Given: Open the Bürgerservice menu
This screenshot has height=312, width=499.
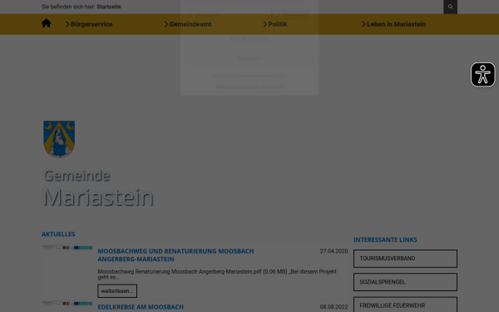Looking at the screenshot, I should 91,24.
